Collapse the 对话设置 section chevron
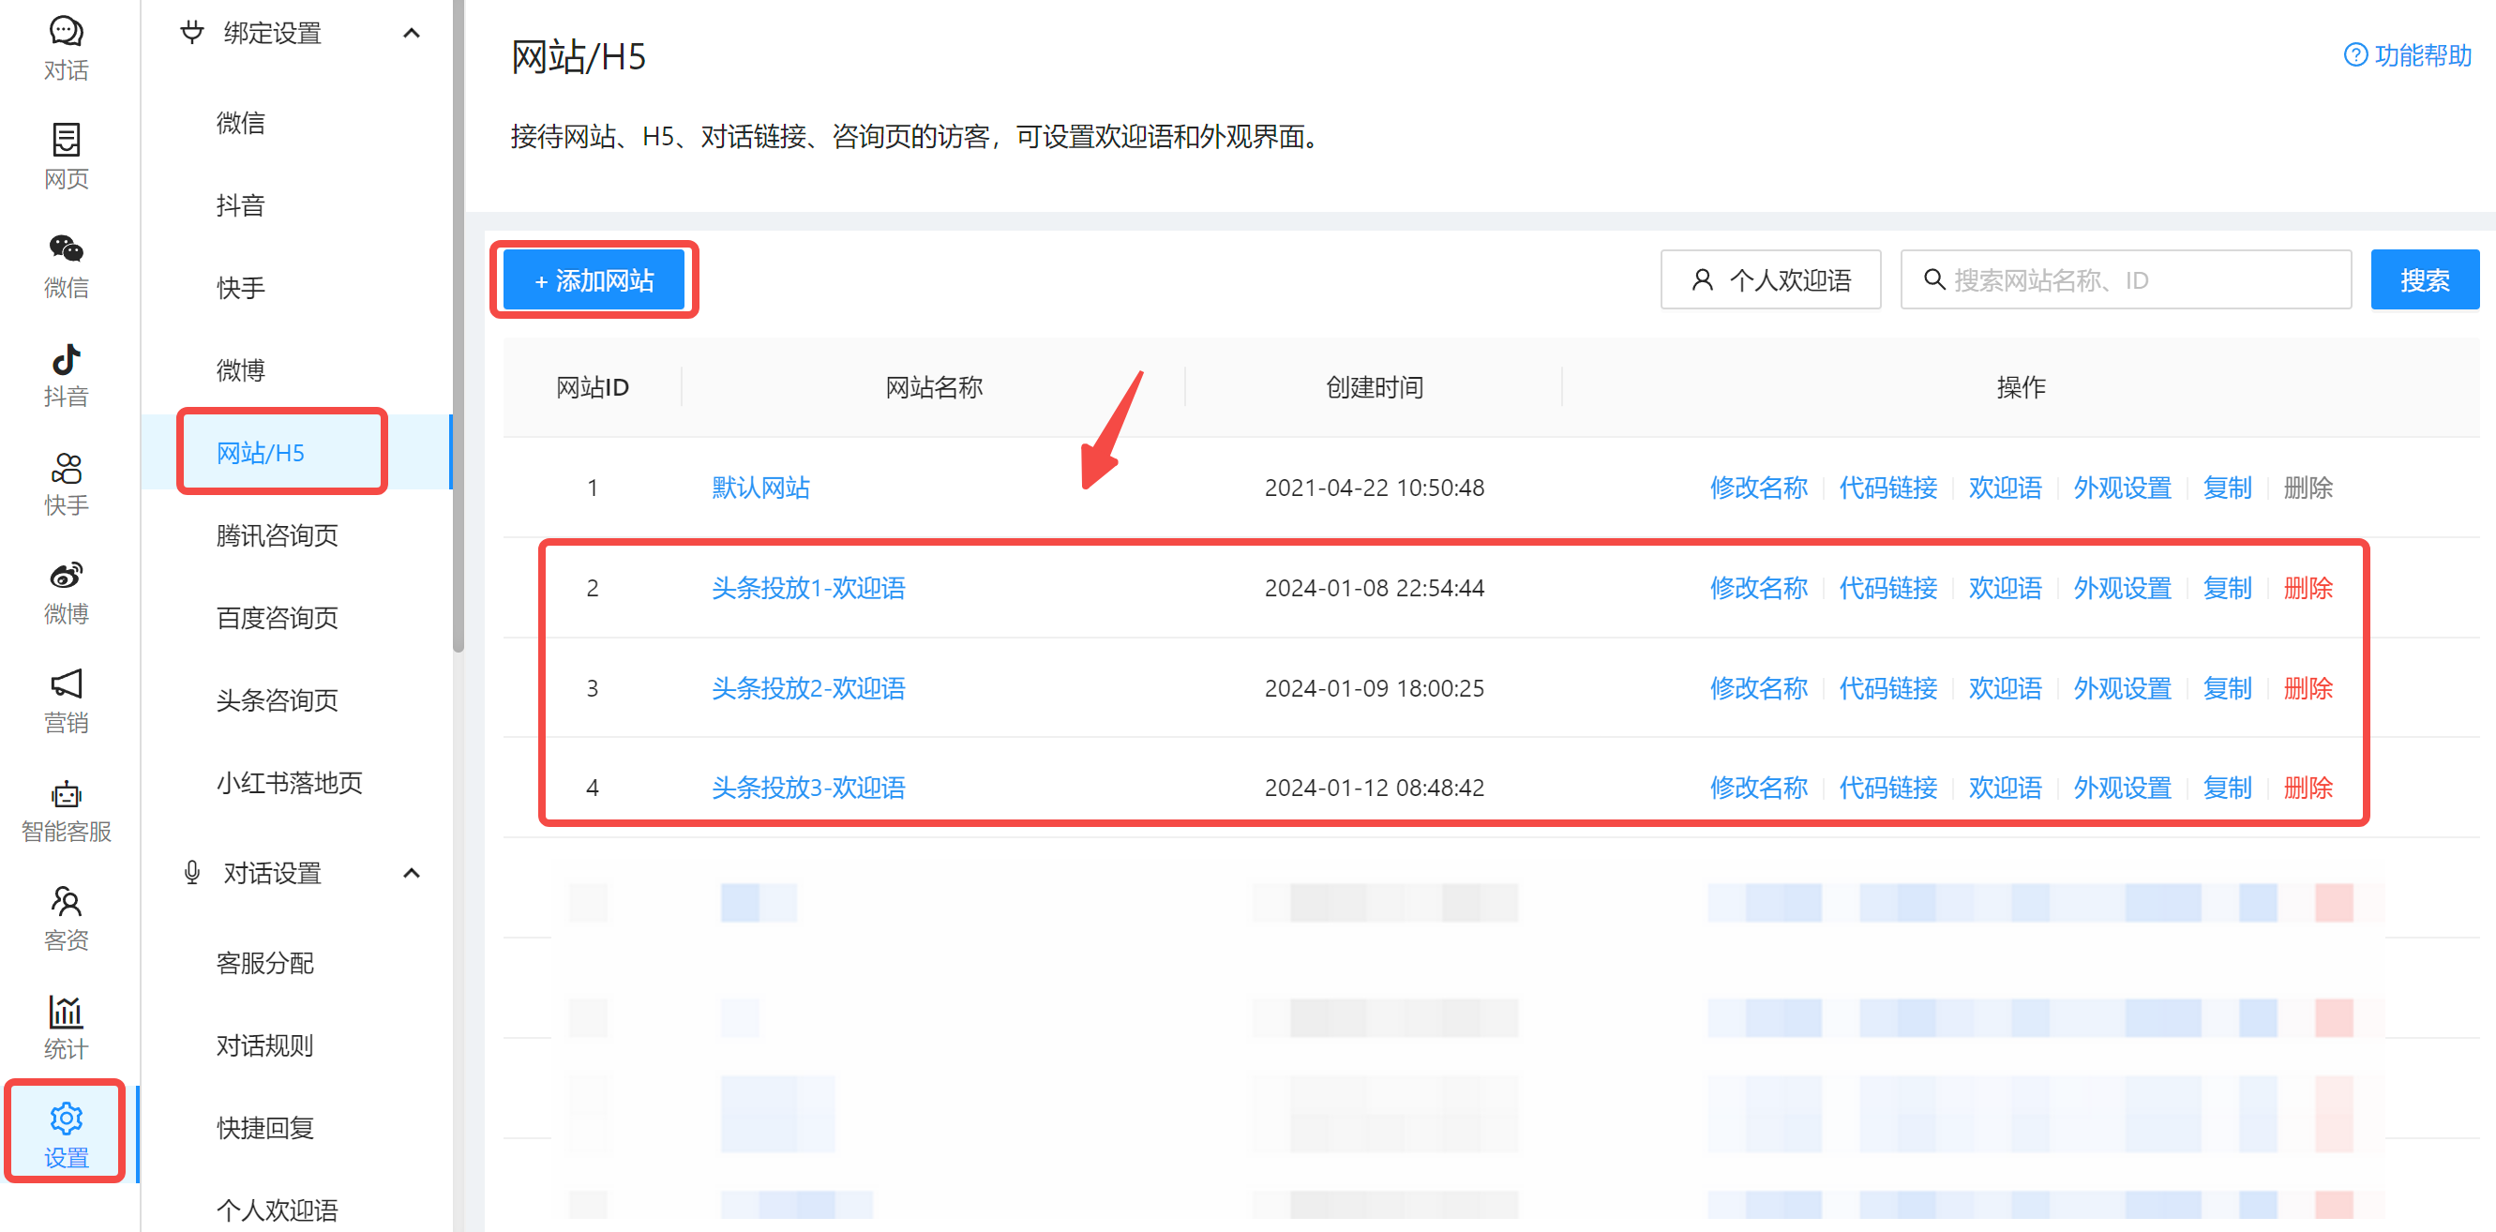 [x=411, y=874]
